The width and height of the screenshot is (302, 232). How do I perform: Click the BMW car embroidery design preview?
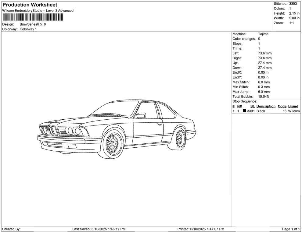pos(117,129)
